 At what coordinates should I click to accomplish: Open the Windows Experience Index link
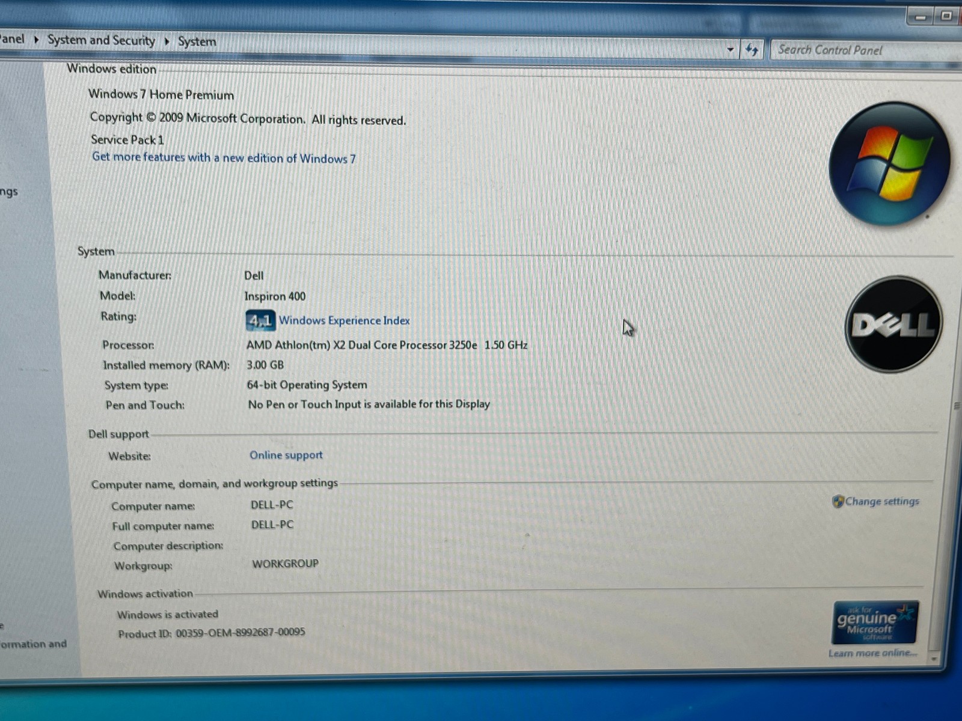[x=344, y=320]
